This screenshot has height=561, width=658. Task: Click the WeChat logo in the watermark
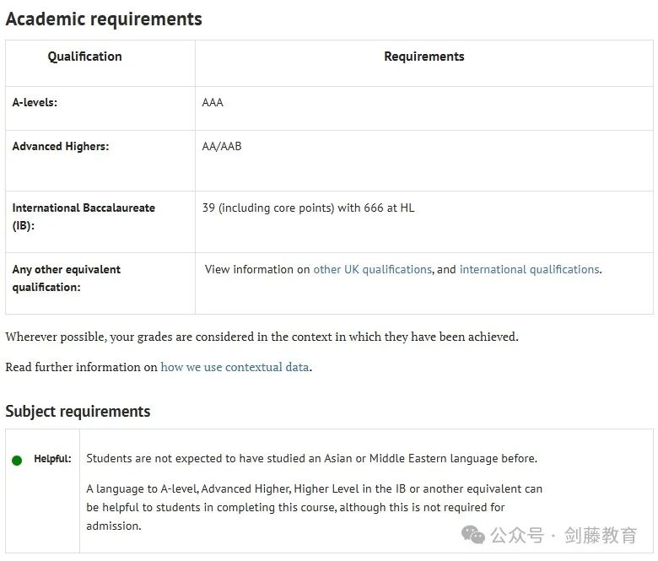click(473, 535)
